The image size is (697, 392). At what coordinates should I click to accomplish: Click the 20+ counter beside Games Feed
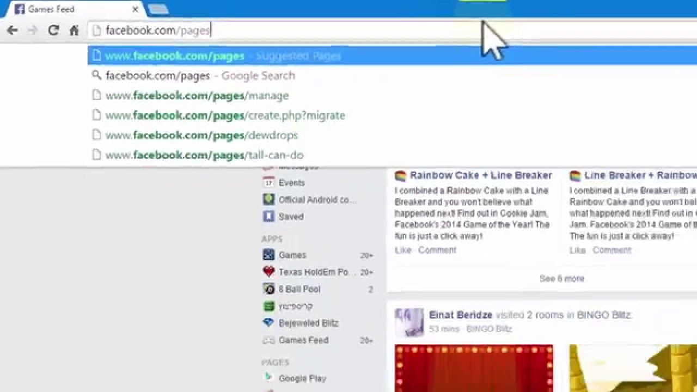pyautogui.click(x=366, y=340)
